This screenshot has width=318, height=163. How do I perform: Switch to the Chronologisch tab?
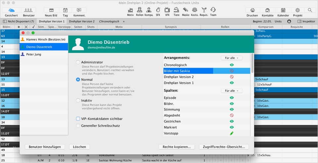(x=109, y=21)
